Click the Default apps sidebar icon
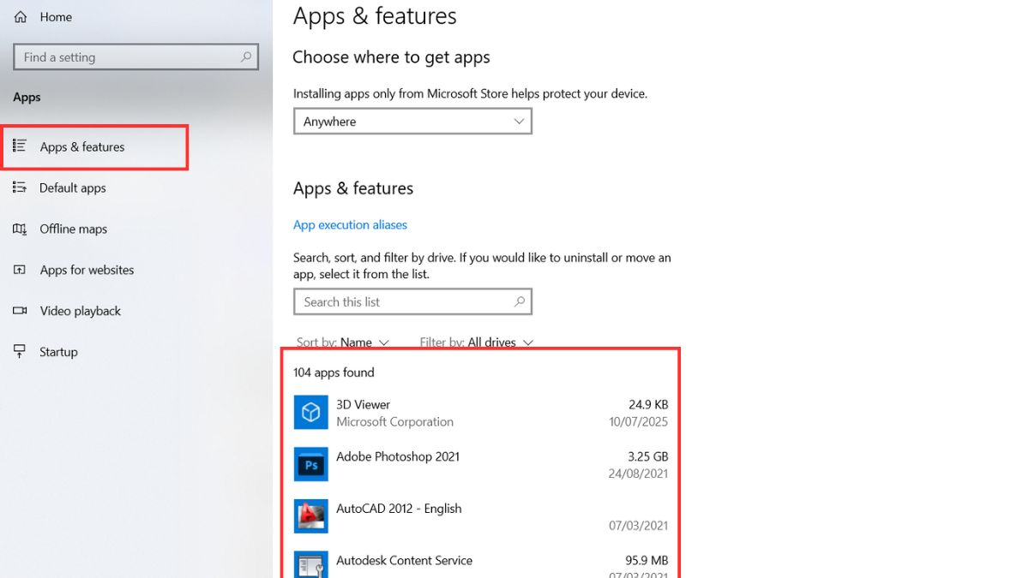 [x=20, y=188]
